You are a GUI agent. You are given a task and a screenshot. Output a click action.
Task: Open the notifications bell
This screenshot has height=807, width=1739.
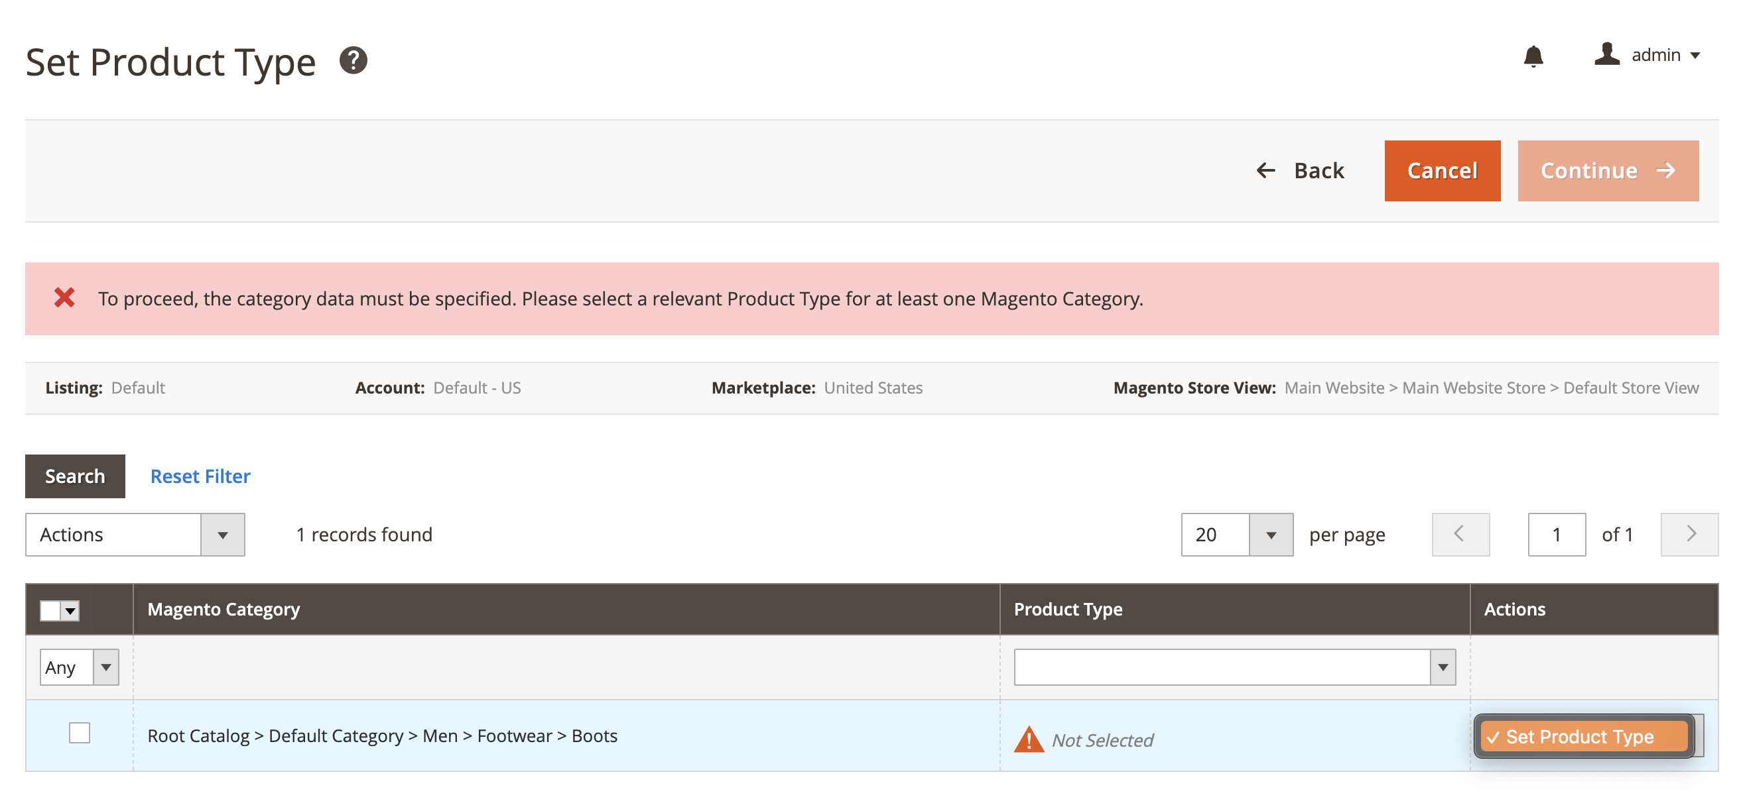click(1533, 56)
